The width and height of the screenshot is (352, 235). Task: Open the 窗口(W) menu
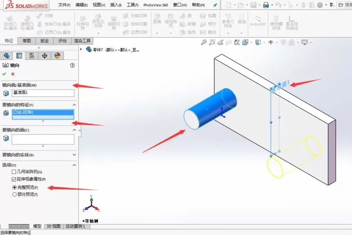coord(180,5)
